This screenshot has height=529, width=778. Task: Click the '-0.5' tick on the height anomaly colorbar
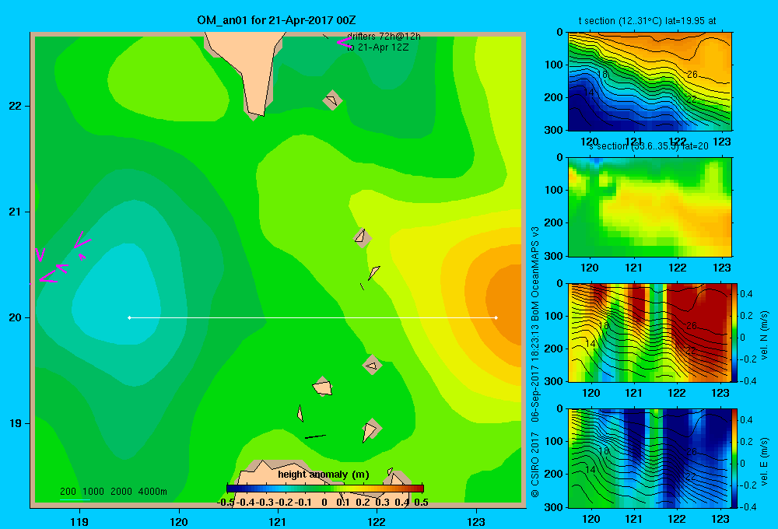[x=226, y=503]
